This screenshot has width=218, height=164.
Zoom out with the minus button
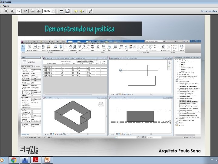click(32, 11)
